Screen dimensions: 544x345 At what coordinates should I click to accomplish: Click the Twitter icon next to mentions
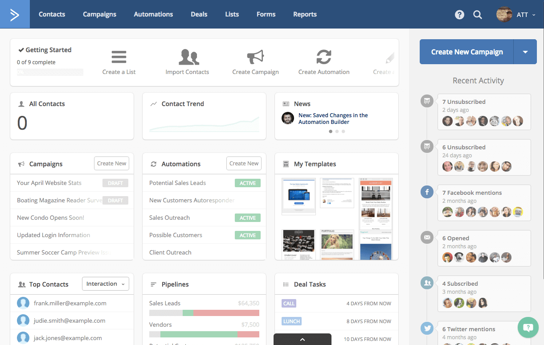(427, 328)
